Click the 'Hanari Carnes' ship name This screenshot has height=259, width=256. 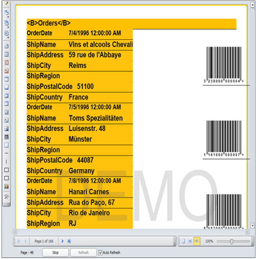click(89, 192)
